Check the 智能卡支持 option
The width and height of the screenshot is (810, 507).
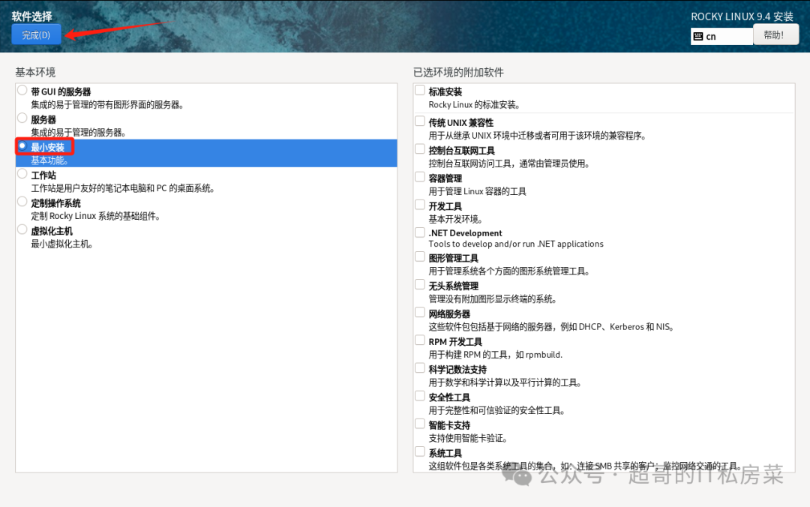[419, 424]
